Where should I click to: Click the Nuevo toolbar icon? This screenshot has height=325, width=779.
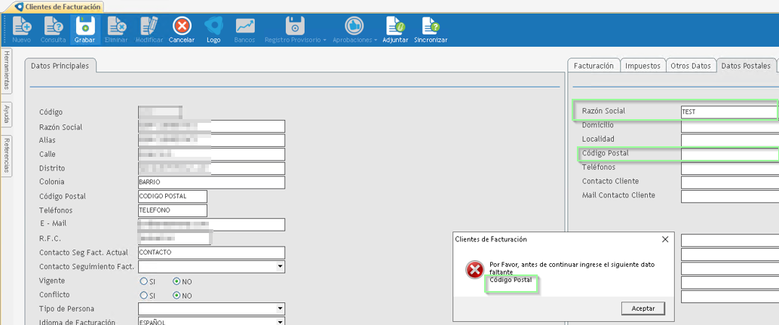21,30
